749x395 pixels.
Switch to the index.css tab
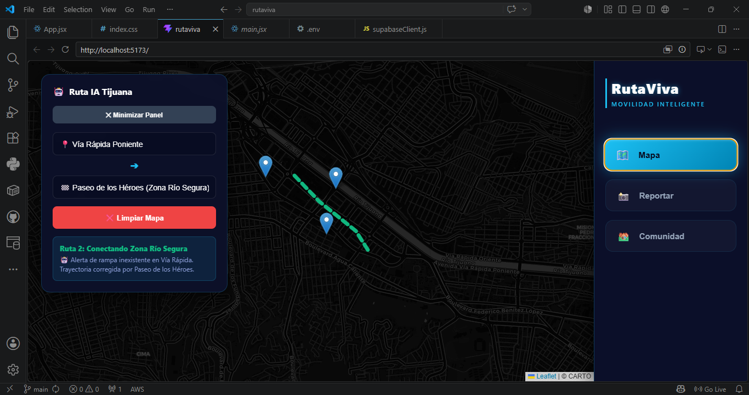pyautogui.click(x=124, y=29)
